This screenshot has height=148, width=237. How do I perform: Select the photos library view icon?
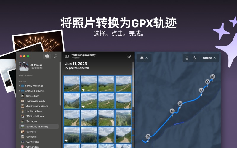(x=47, y=56)
